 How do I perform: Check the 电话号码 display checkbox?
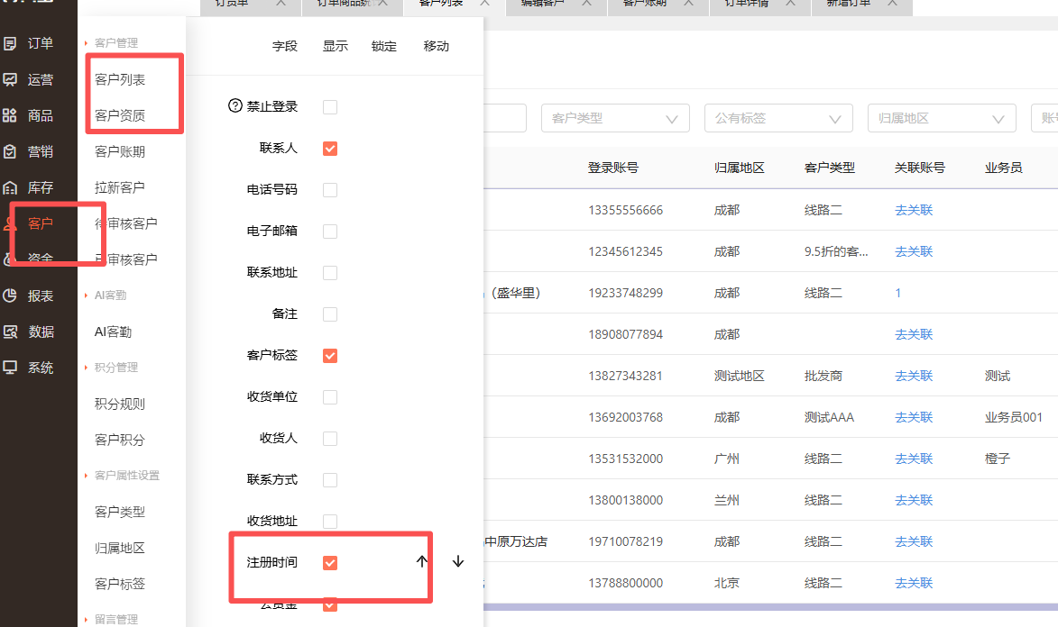[x=330, y=190]
